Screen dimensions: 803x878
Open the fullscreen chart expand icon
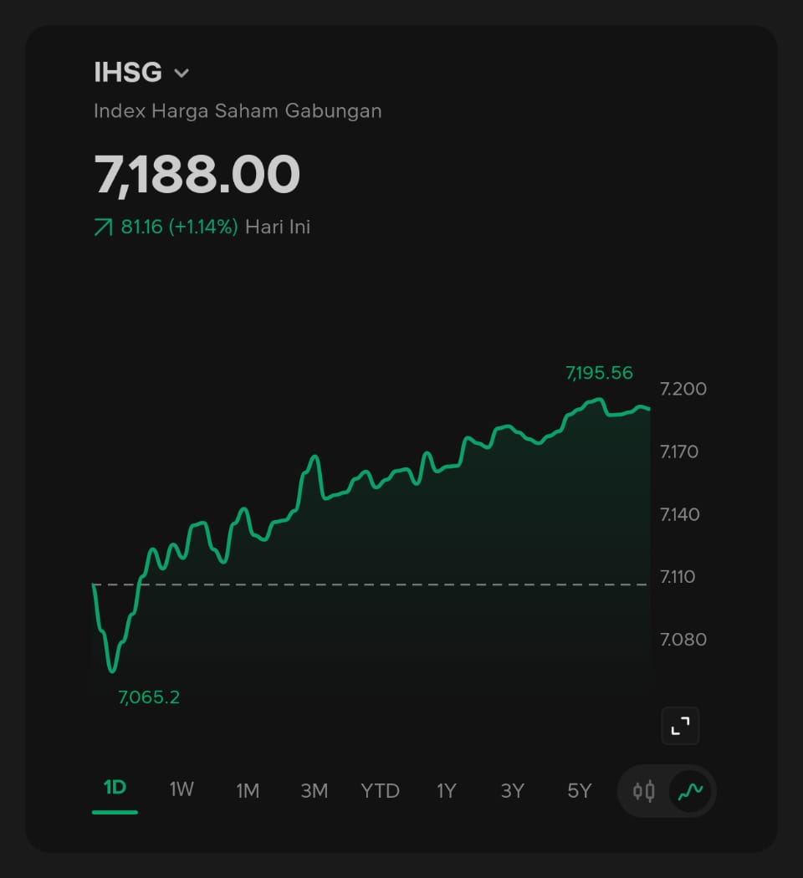680,727
